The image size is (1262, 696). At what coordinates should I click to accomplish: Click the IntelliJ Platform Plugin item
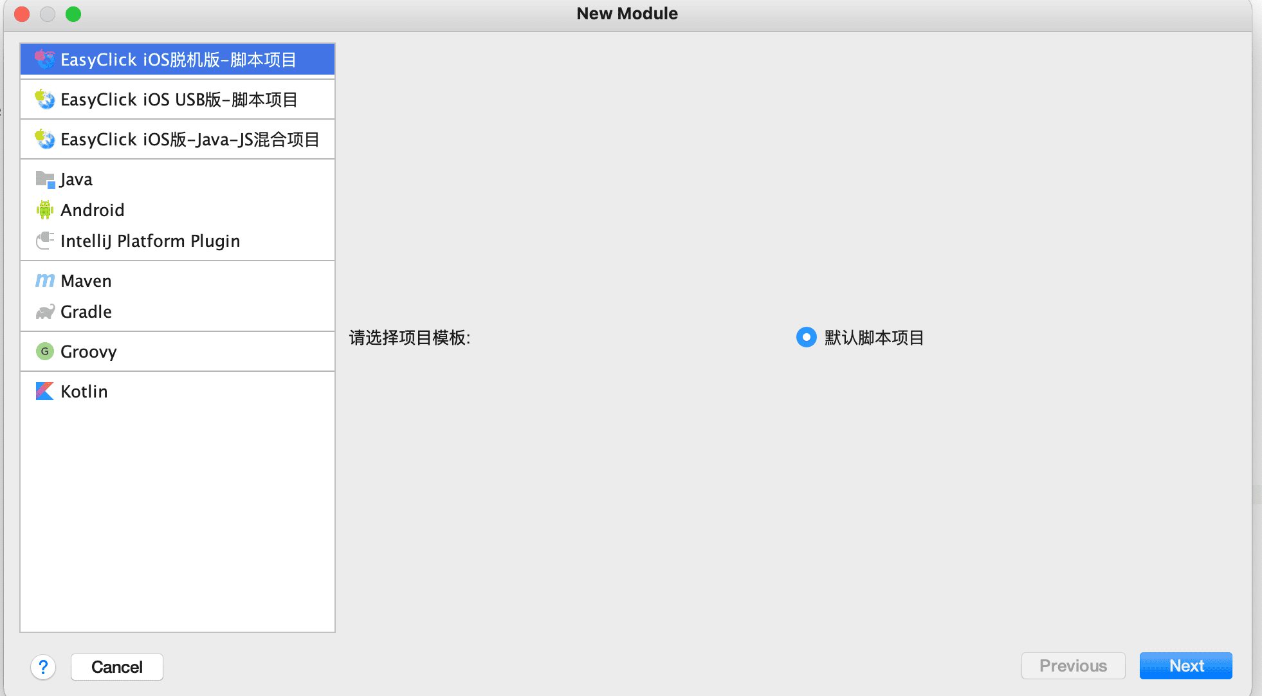coord(151,241)
